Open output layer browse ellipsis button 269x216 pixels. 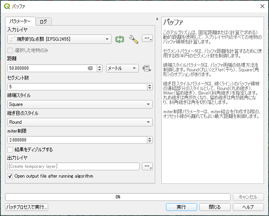click(147, 166)
